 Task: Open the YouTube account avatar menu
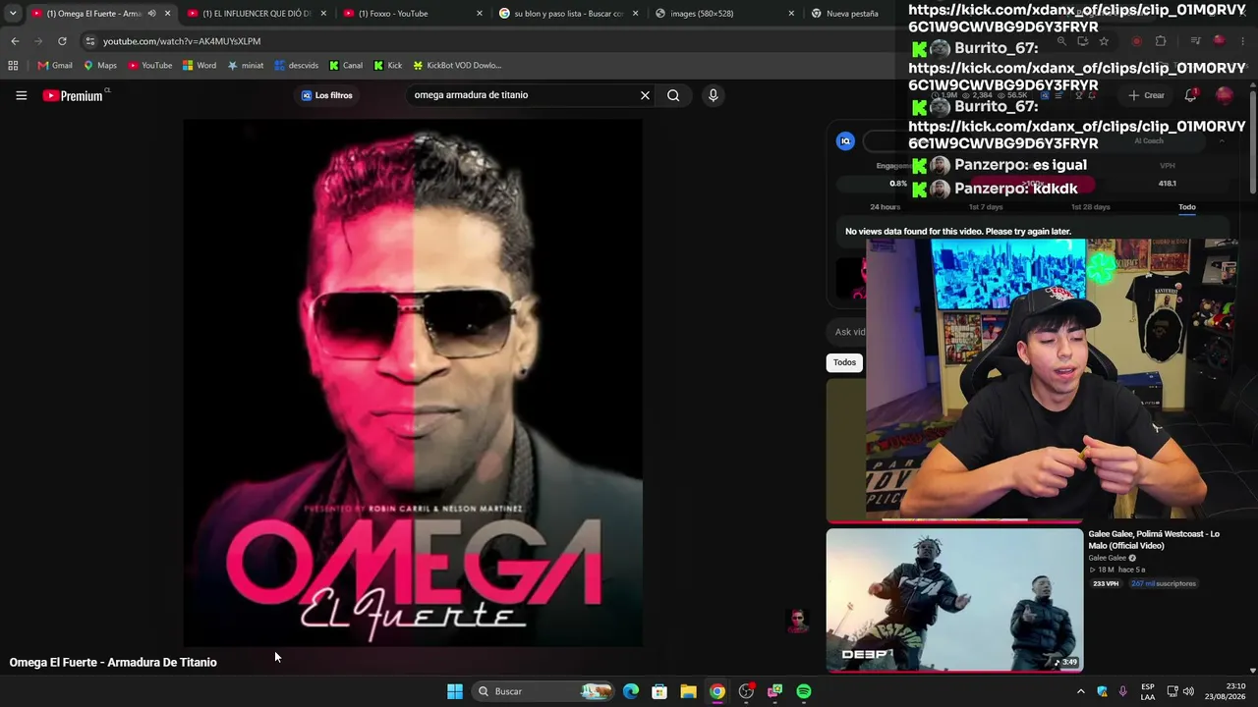(1224, 95)
